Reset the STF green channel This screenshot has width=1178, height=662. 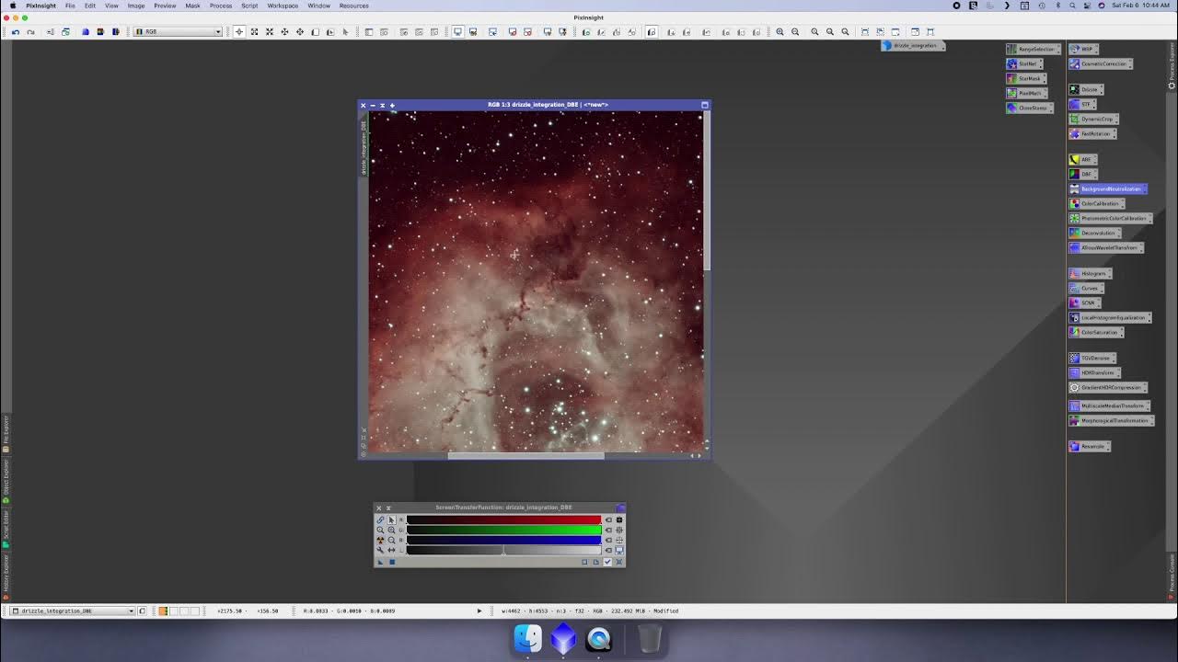608,530
